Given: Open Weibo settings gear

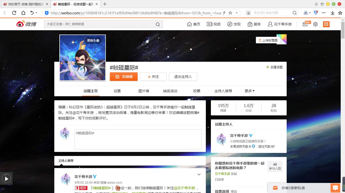Looking at the screenshot, I should (x=315, y=24).
